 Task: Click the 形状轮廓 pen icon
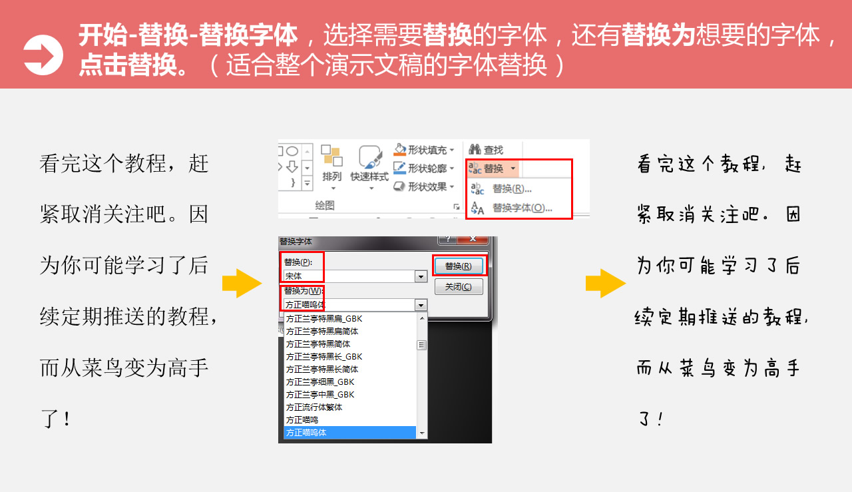[399, 168]
